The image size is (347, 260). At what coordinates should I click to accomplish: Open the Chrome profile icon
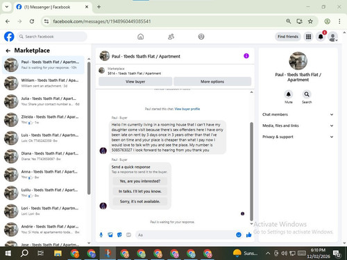click(327, 21)
